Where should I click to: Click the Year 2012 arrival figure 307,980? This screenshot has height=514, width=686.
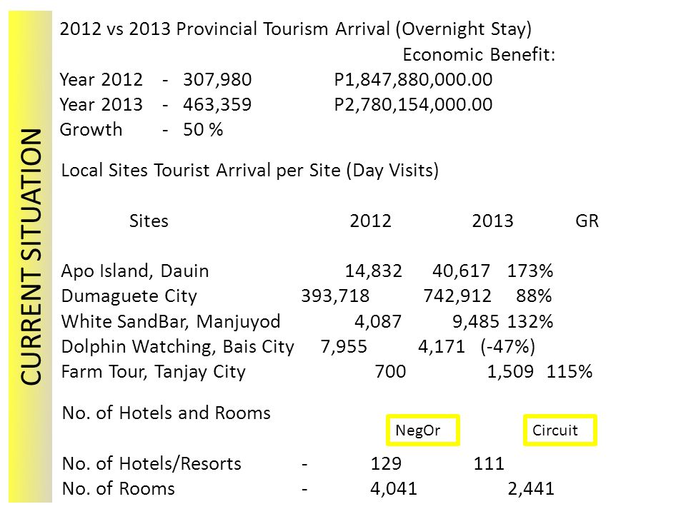click(x=217, y=79)
